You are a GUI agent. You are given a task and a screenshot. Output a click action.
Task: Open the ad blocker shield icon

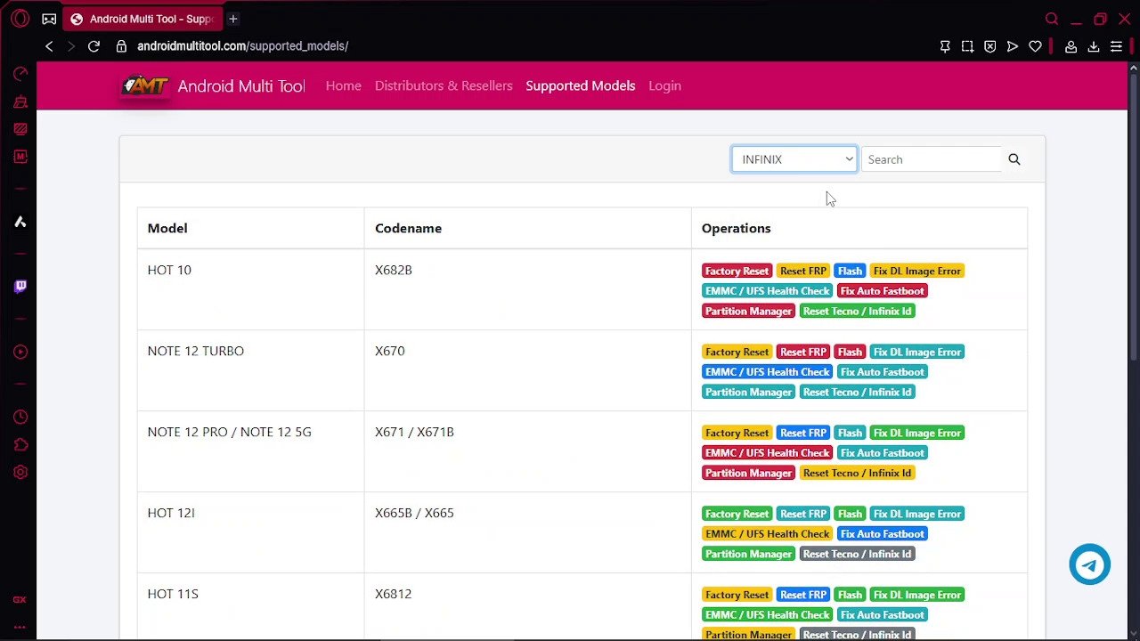point(989,46)
